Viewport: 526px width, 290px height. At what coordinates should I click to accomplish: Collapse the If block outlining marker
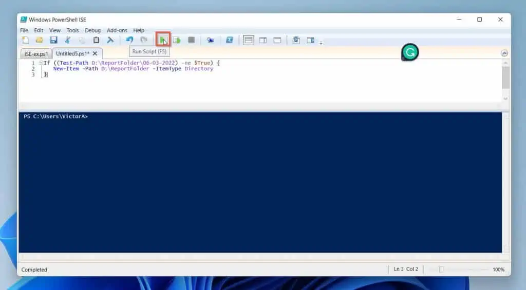click(41, 63)
